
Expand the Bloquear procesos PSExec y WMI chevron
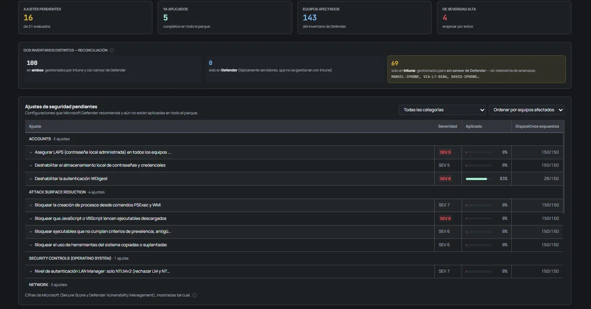(x=31, y=205)
